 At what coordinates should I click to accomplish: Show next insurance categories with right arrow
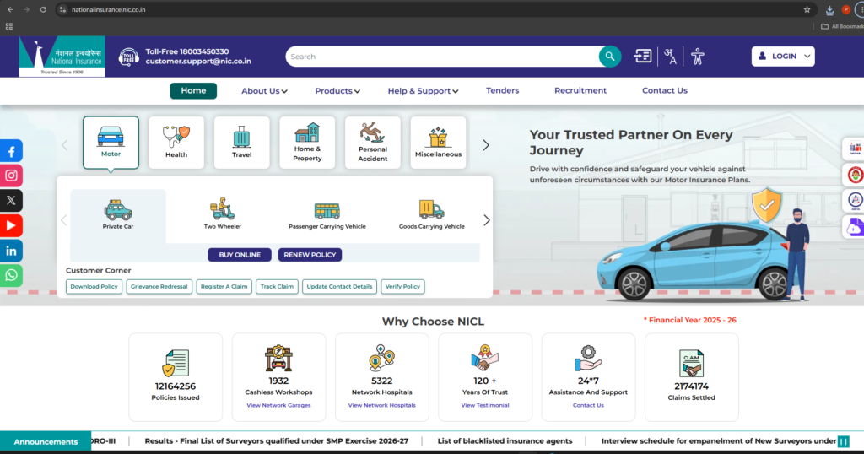pyautogui.click(x=485, y=145)
